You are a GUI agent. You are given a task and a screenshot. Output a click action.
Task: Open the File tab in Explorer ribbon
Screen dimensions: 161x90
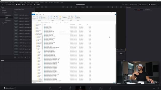tap(33, 14)
